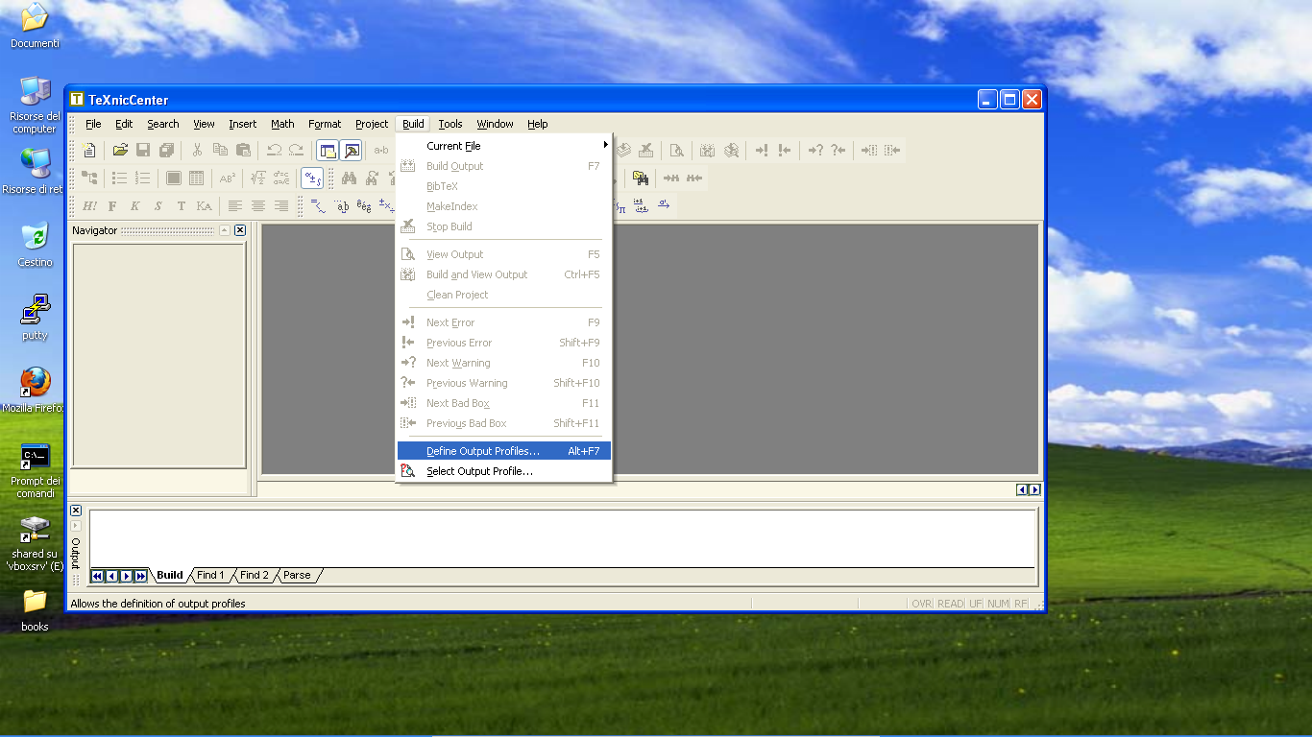Click the Save floppy disk icon
1312x737 pixels.
point(143,150)
